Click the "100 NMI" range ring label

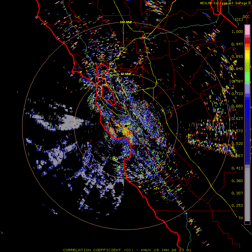pyautogui.click(x=126, y=22)
